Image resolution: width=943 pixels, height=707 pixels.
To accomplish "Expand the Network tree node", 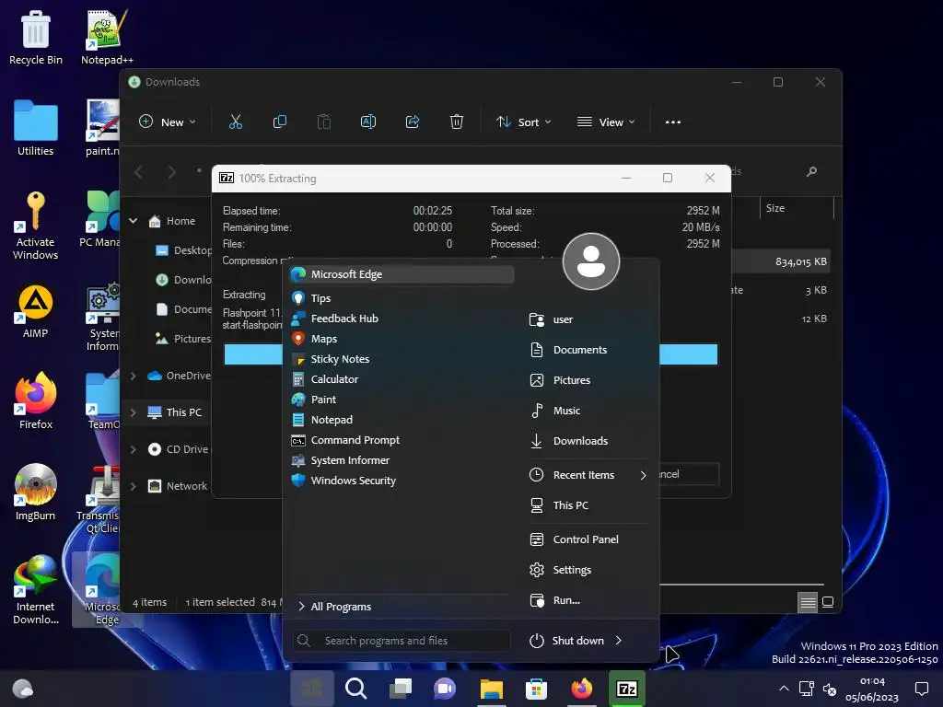I will 133,486.
